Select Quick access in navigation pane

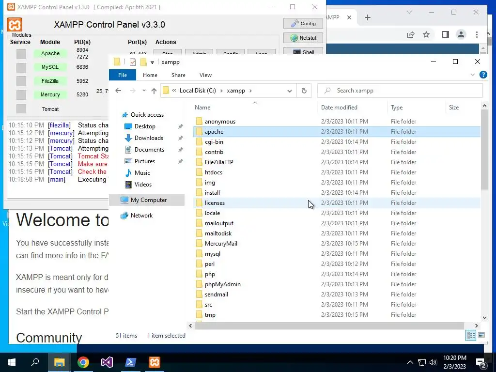147,114
